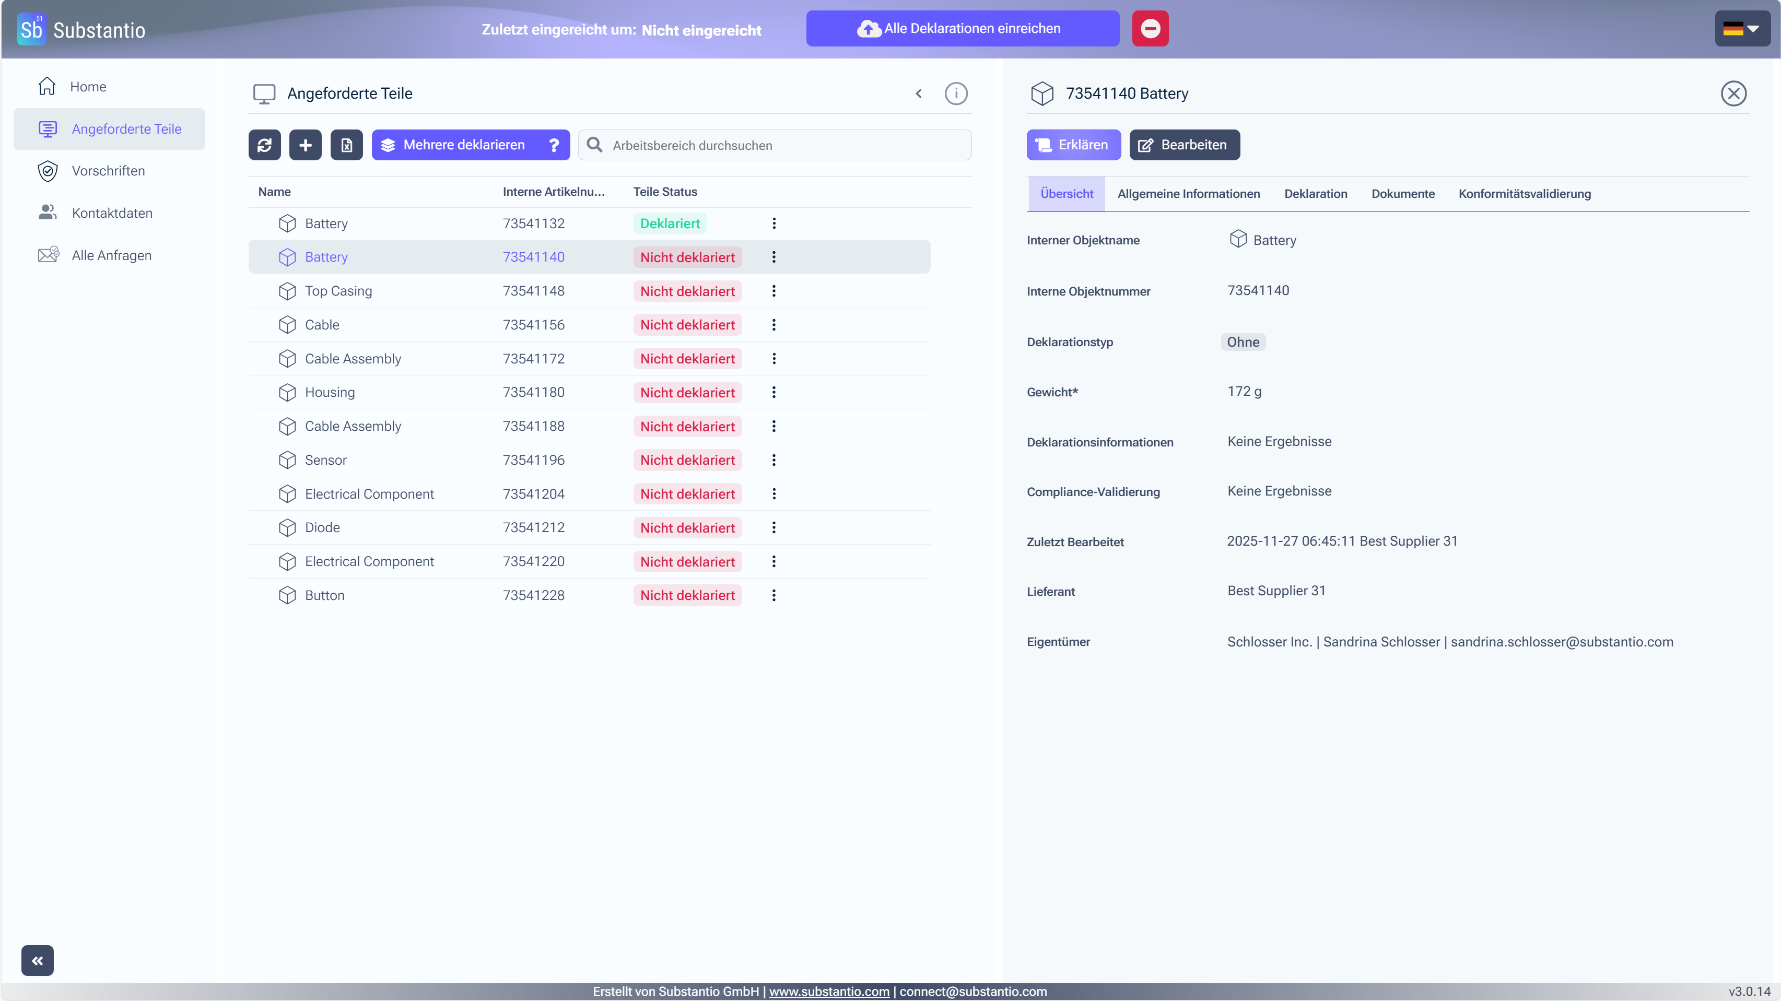This screenshot has width=1781, height=1001.
Task: Collapse the parts list with the chevron
Action: point(918,93)
